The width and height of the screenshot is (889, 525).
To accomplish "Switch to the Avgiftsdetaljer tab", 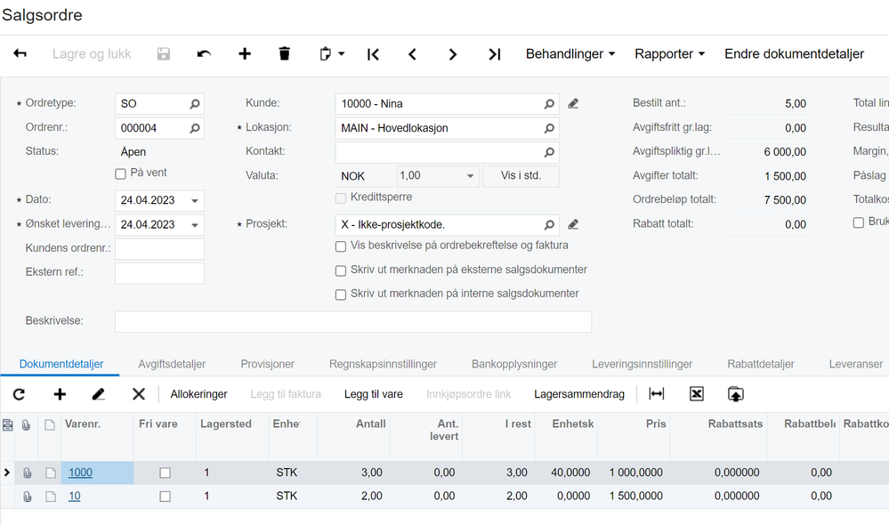I will (x=172, y=364).
